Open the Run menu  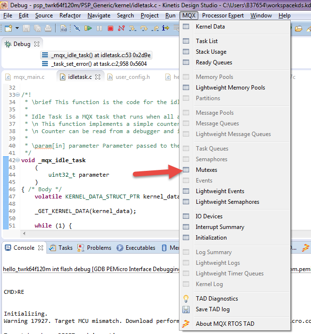pos(171,15)
